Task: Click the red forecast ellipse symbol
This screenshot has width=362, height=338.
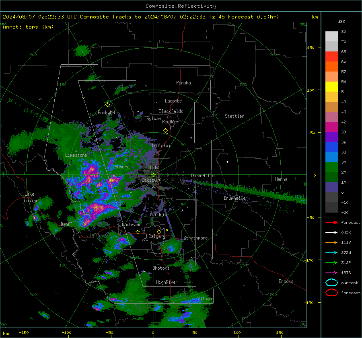Action: 331,293
